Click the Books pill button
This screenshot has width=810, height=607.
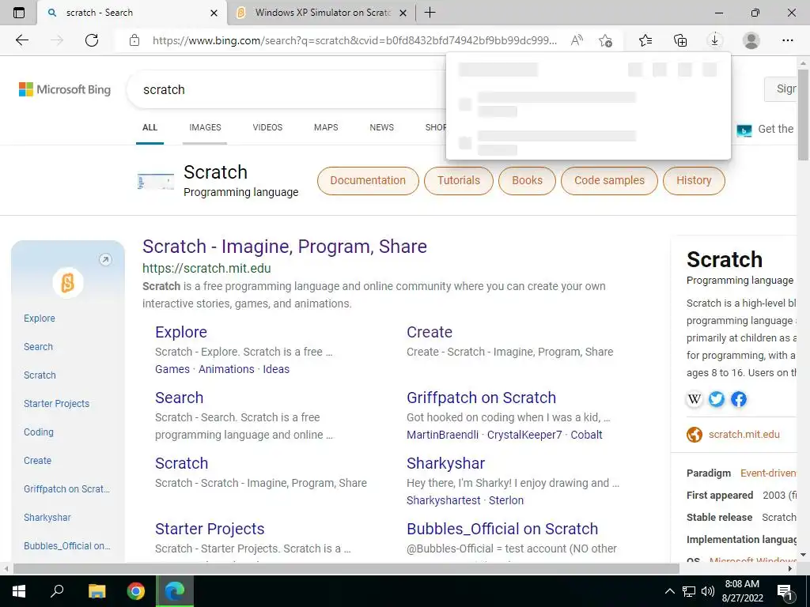click(x=527, y=181)
